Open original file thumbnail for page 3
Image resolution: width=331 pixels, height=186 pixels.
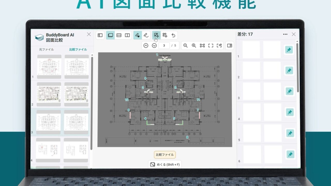point(48,122)
